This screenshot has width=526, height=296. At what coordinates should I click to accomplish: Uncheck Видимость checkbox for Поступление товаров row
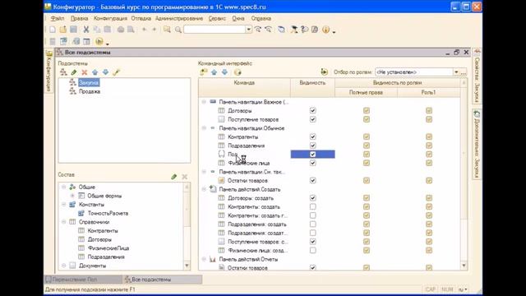pyautogui.click(x=312, y=119)
